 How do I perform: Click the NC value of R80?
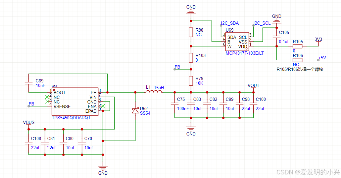coord(198,35)
